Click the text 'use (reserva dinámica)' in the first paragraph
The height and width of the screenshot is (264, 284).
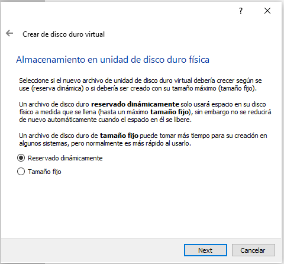point(51,88)
